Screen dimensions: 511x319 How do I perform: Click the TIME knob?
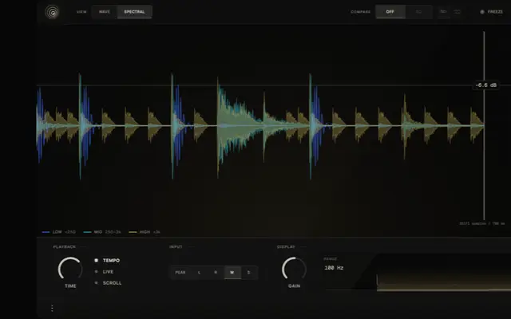(70, 269)
